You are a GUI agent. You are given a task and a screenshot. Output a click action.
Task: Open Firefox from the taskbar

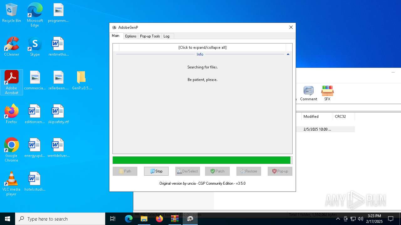tap(159, 219)
